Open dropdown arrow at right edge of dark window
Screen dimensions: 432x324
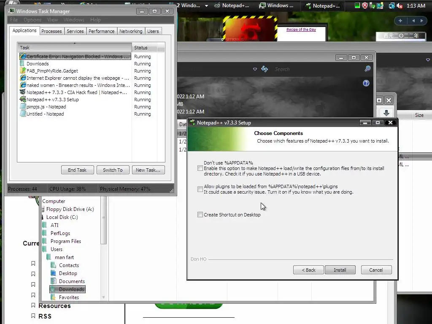click(x=428, y=60)
